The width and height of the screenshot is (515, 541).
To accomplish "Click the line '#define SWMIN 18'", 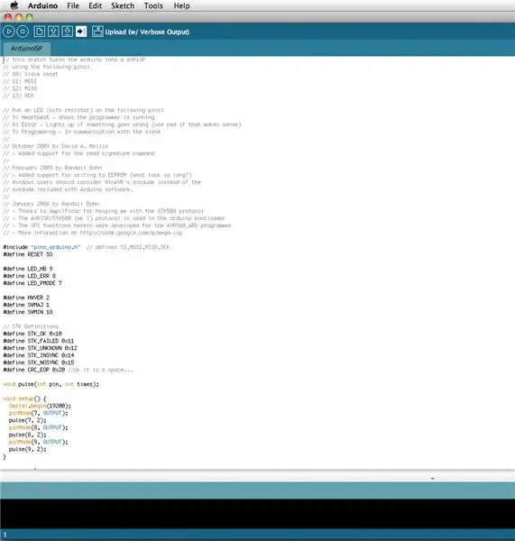I will pos(28,312).
